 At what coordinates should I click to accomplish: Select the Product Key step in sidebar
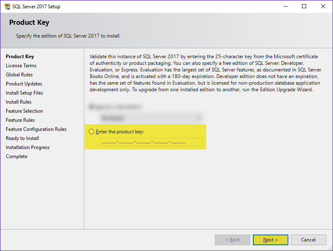20,57
